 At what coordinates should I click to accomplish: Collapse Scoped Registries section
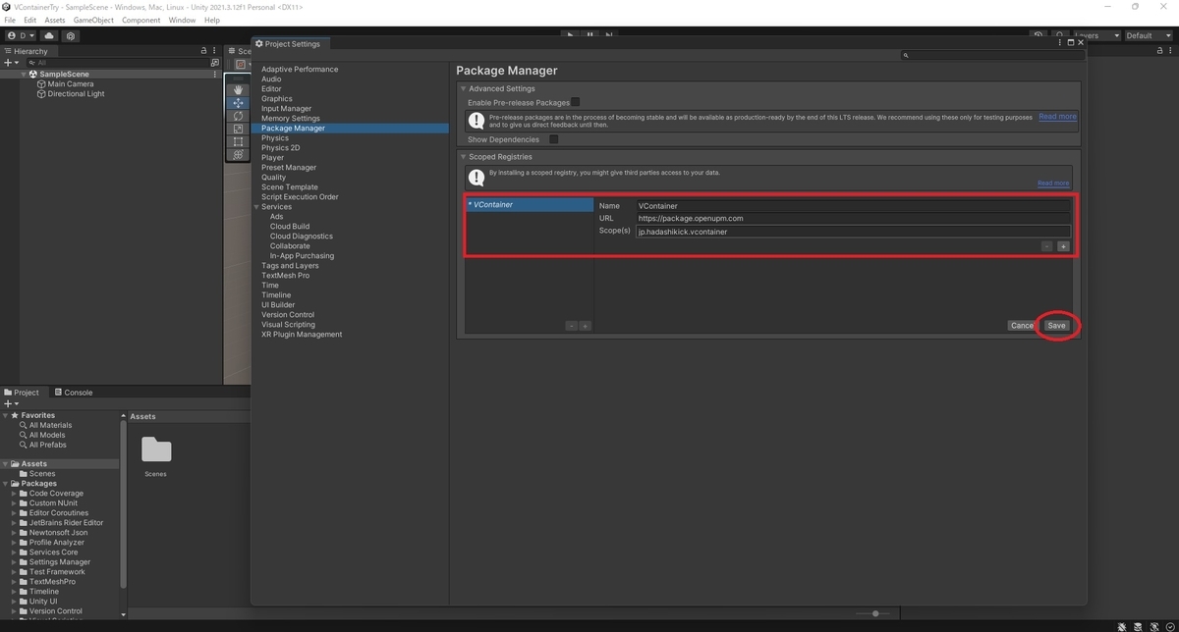click(x=464, y=157)
